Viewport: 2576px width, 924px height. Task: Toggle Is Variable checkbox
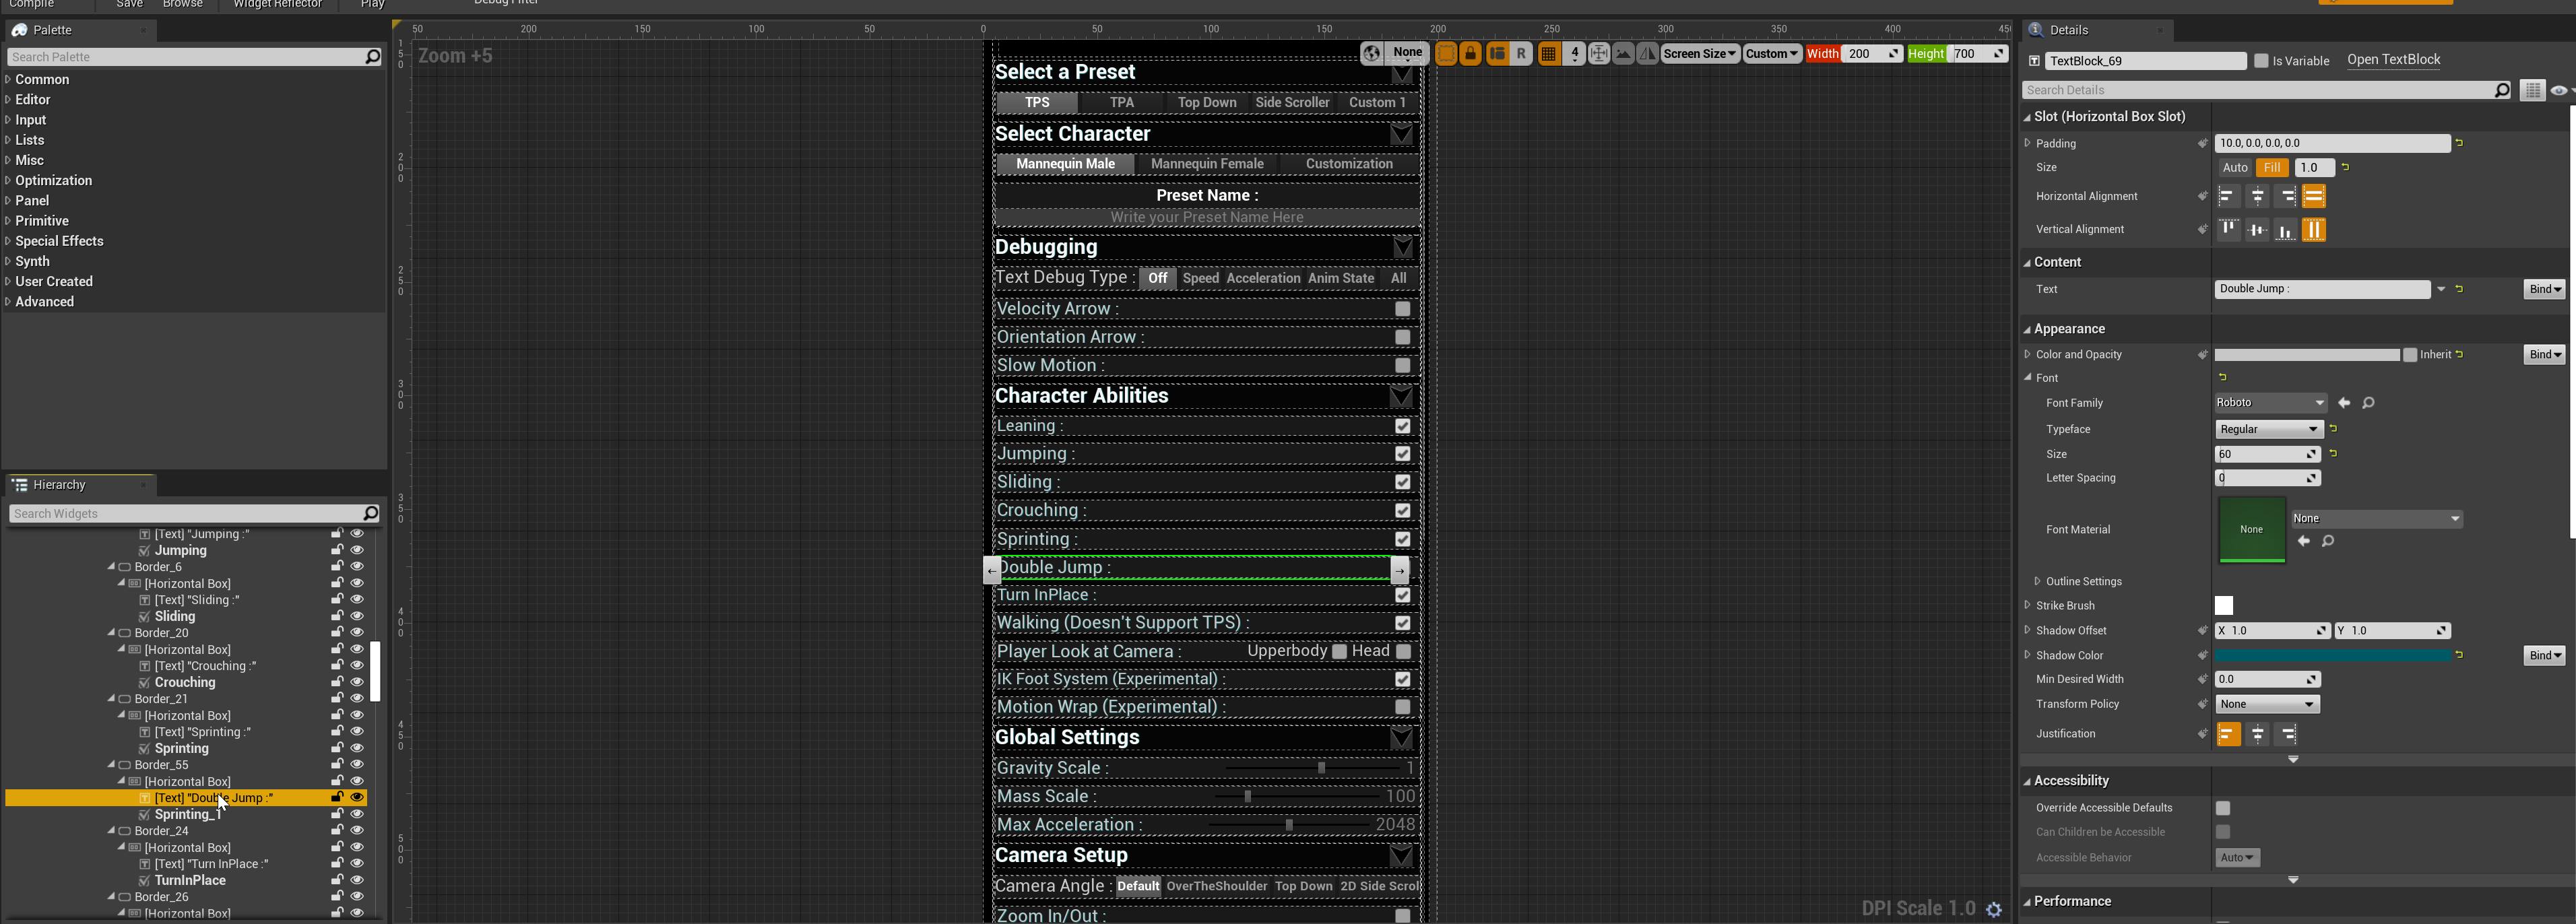tap(2261, 61)
